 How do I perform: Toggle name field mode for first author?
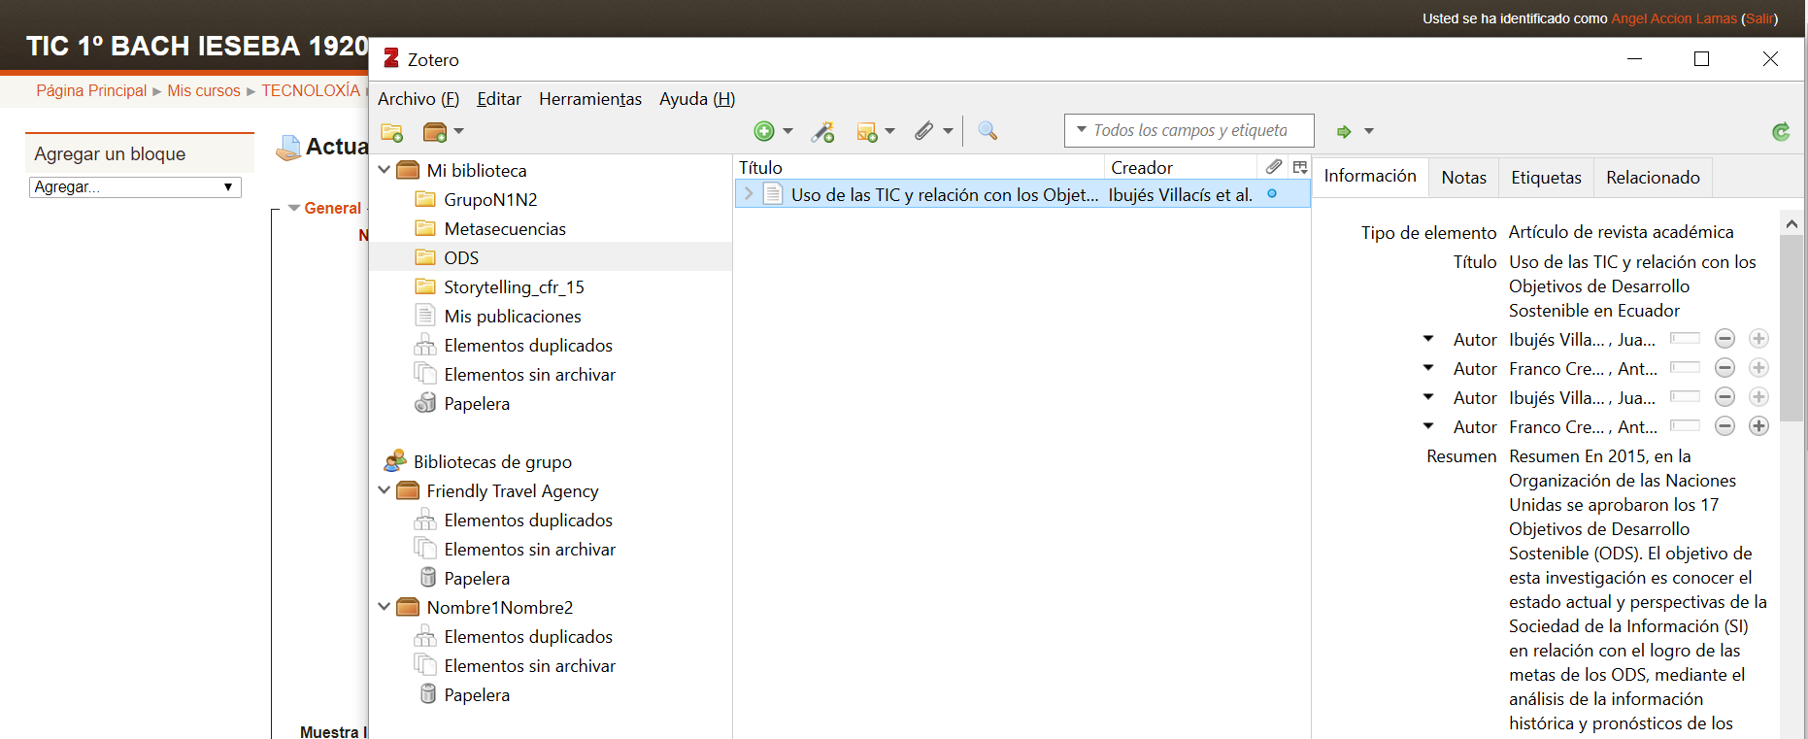1685,339
